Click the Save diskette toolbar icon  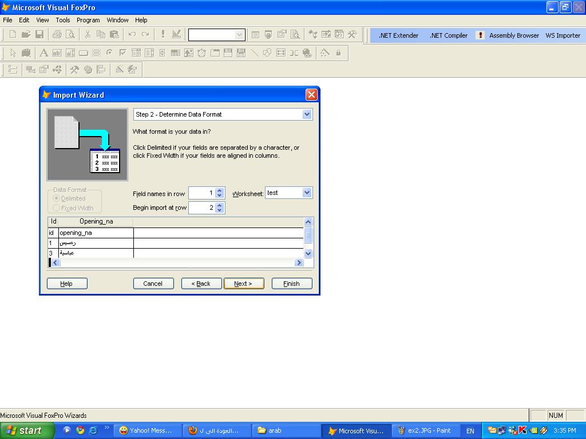click(39, 34)
